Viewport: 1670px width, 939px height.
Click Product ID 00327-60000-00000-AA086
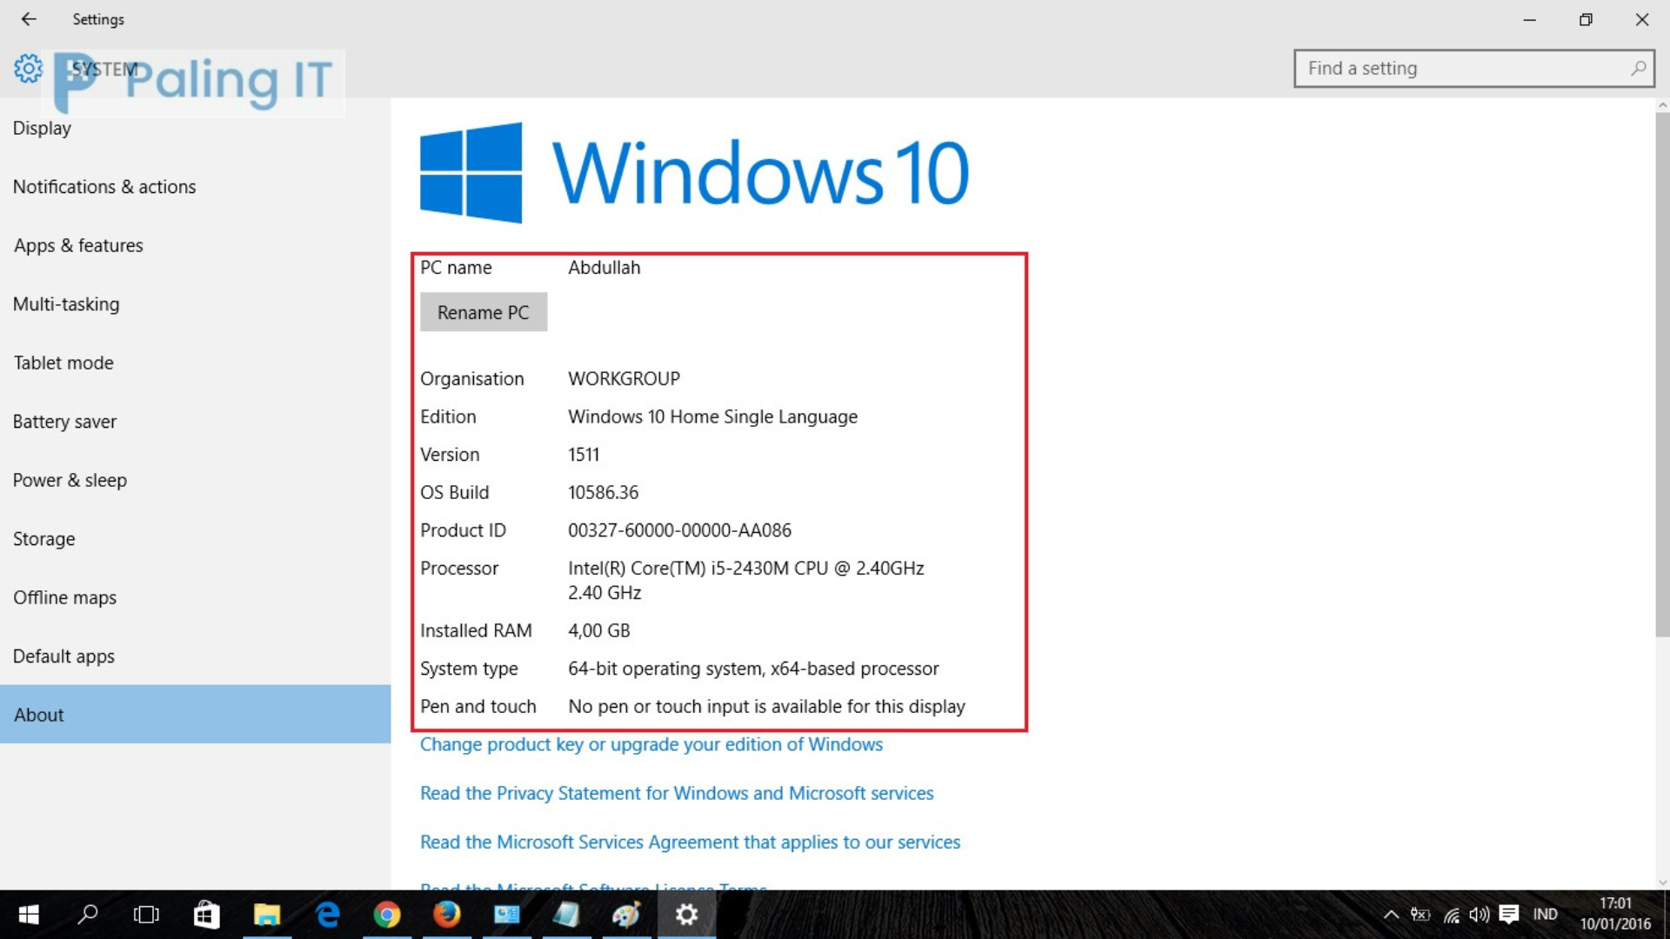pos(679,530)
